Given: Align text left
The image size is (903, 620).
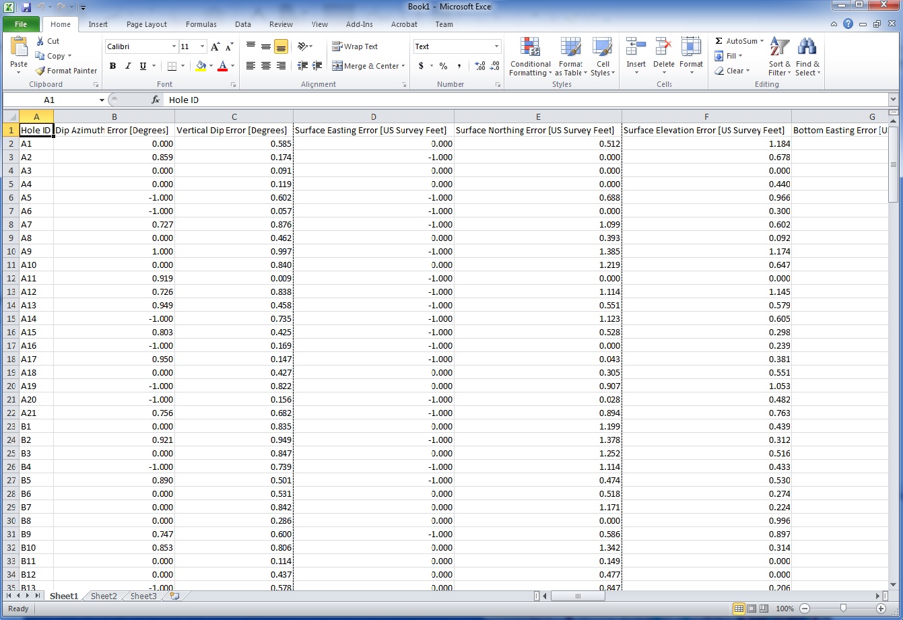Looking at the screenshot, I should 250,66.
